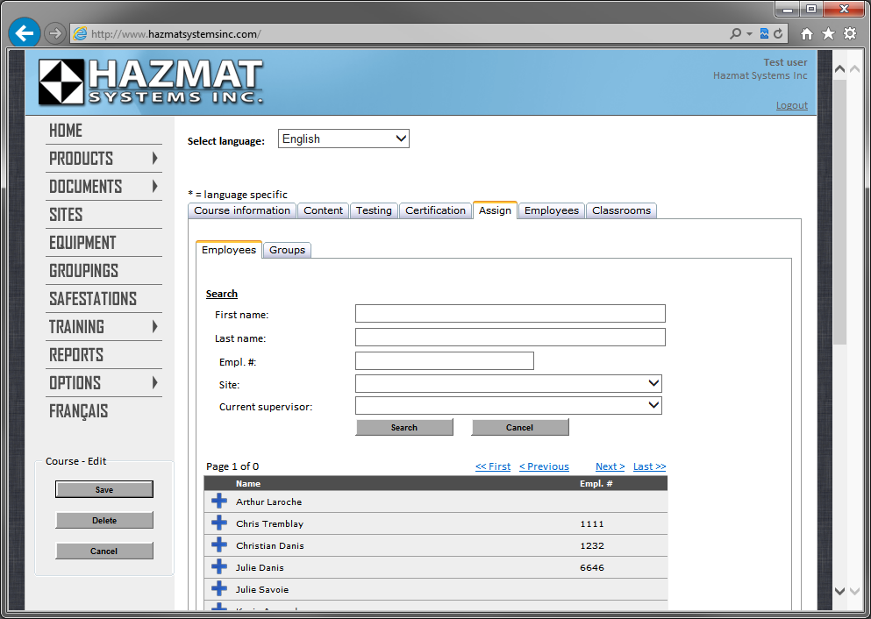Switch to the Certification tab
This screenshot has height=619, width=871.
(x=435, y=210)
